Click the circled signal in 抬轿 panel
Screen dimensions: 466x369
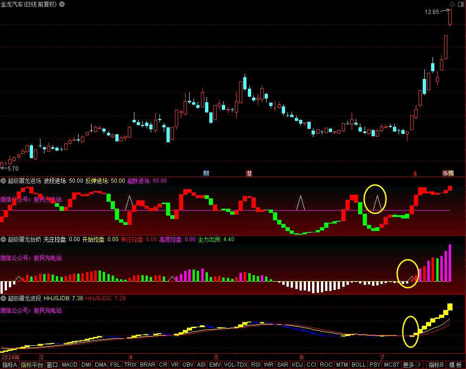click(411, 279)
